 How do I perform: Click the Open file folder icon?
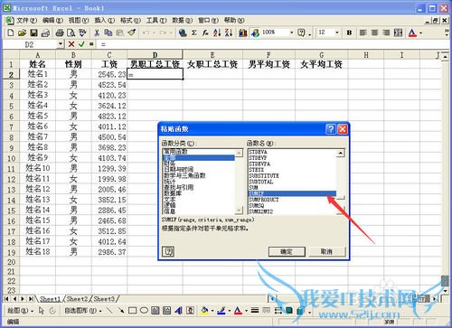pyautogui.click(x=22, y=33)
